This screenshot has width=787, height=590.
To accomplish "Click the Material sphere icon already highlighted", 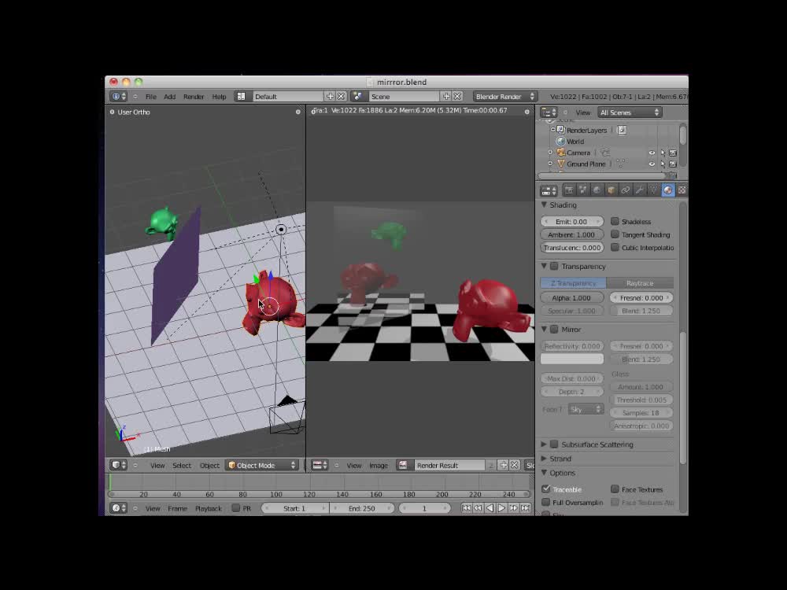I will (667, 190).
